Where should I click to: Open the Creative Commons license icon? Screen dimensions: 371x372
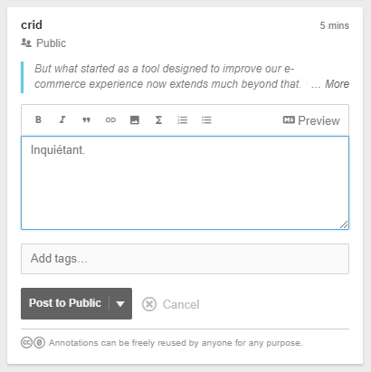pyautogui.click(x=26, y=343)
